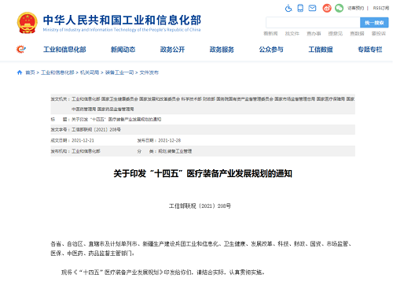
Task: Click the centered document number below the headline
Action: 200,206
